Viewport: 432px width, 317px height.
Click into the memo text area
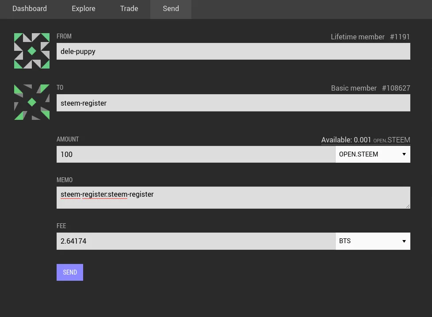pyautogui.click(x=233, y=198)
